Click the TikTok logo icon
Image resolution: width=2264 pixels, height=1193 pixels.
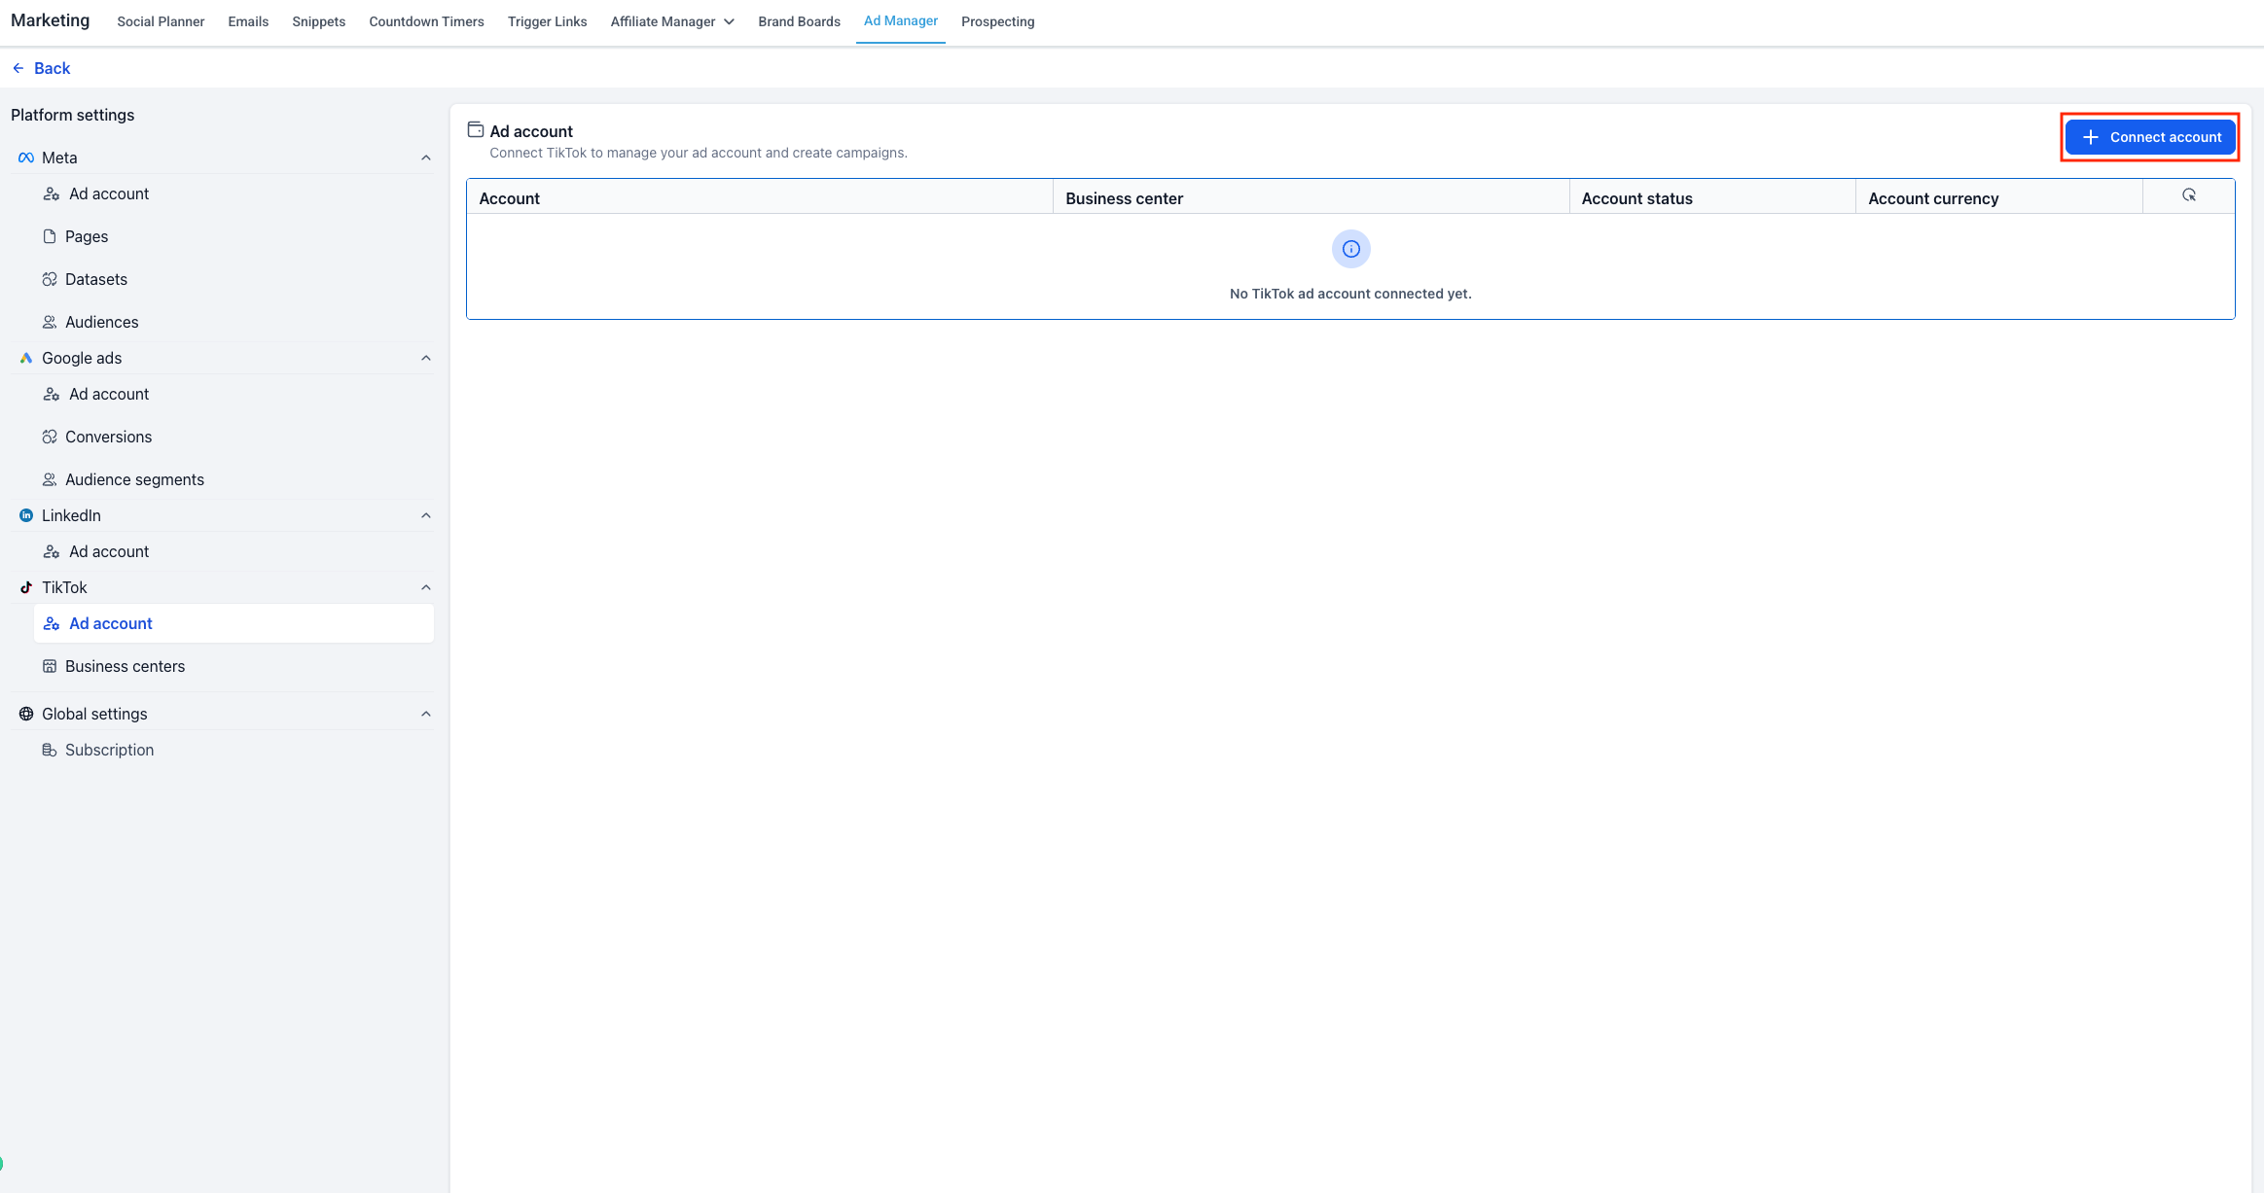pyautogui.click(x=26, y=587)
